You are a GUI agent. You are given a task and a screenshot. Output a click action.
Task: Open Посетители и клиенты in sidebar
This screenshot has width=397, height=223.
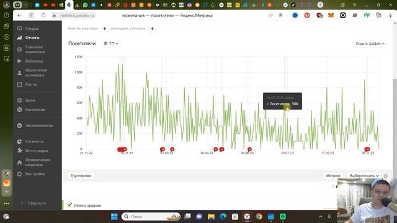point(36,72)
